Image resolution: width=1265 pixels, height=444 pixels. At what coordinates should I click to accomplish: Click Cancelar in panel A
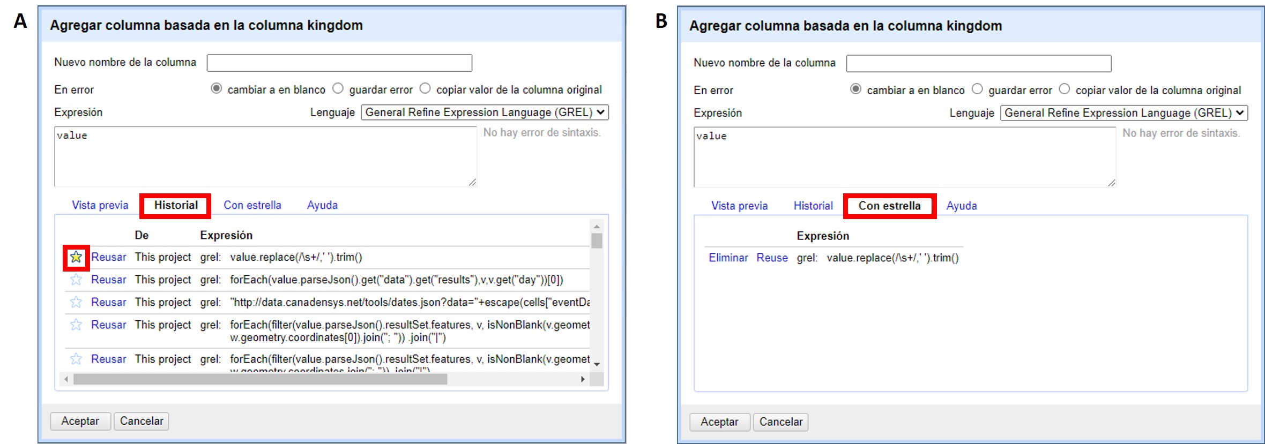[142, 421]
